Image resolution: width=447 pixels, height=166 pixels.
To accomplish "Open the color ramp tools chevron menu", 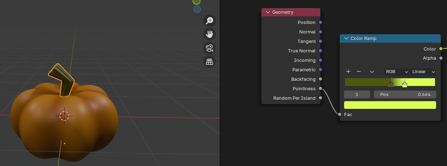I will click(372, 72).
